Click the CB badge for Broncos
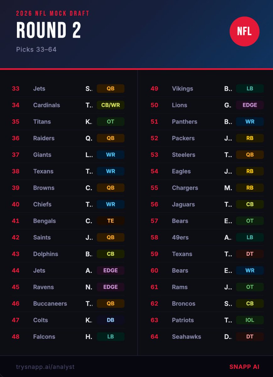The image size is (273, 377). (250, 303)
